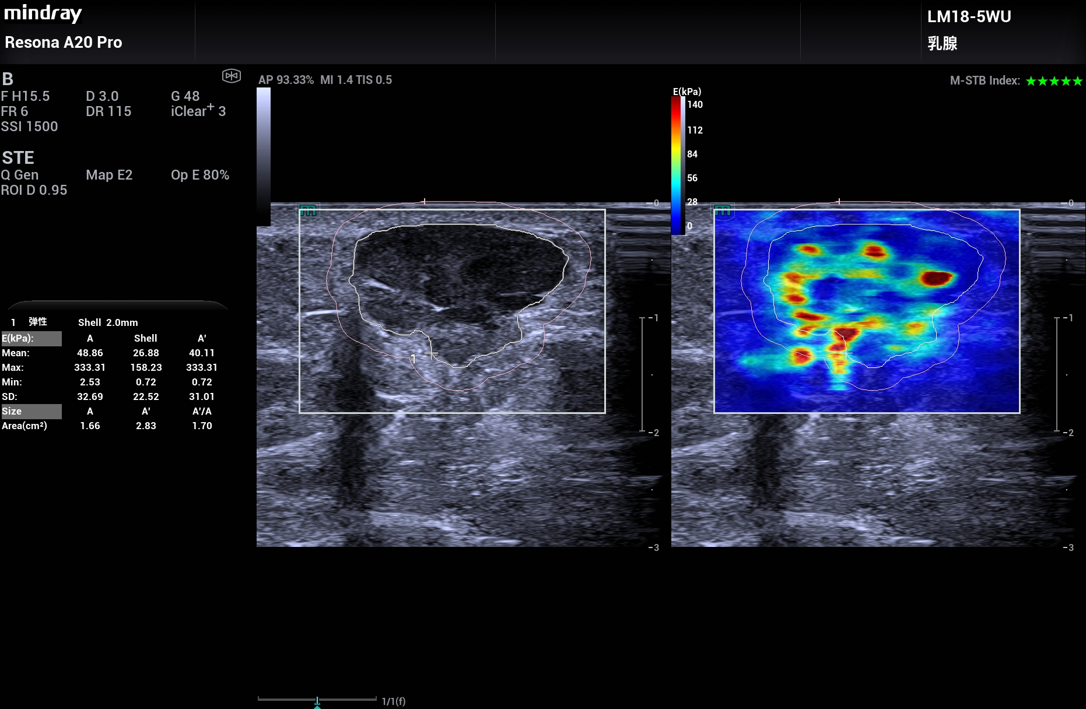Click the image flip icon beside B mode

click(232, 76)
